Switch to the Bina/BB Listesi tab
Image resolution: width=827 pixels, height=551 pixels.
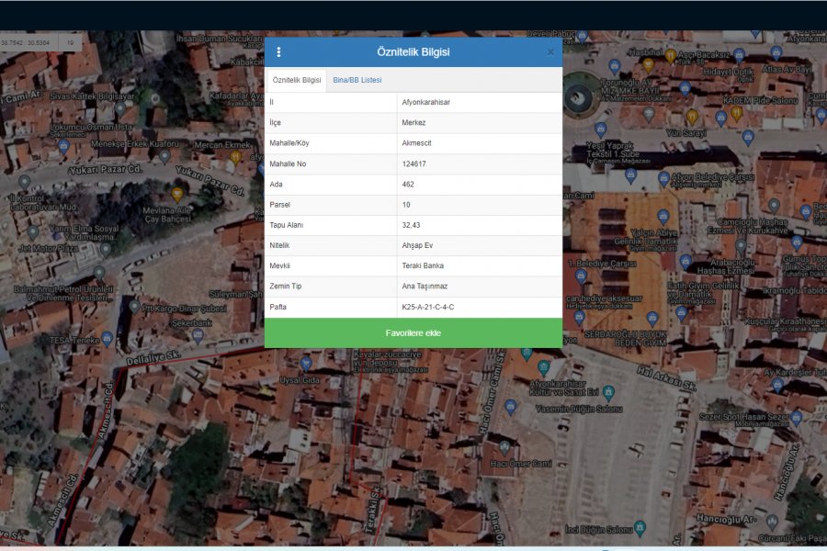pyautogui.click(x=357, y=80)
